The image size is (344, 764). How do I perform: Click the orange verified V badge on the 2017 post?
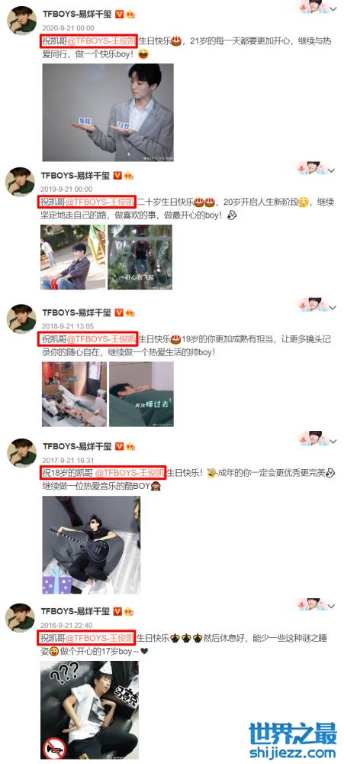[x=119, y=446]
